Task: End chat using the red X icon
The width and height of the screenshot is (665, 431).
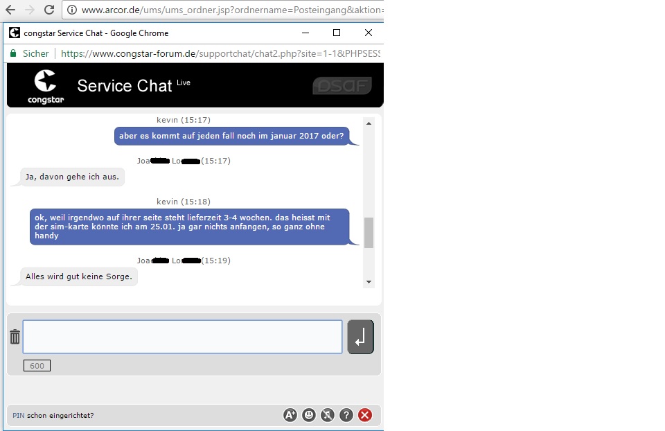Action: (365, 415)
